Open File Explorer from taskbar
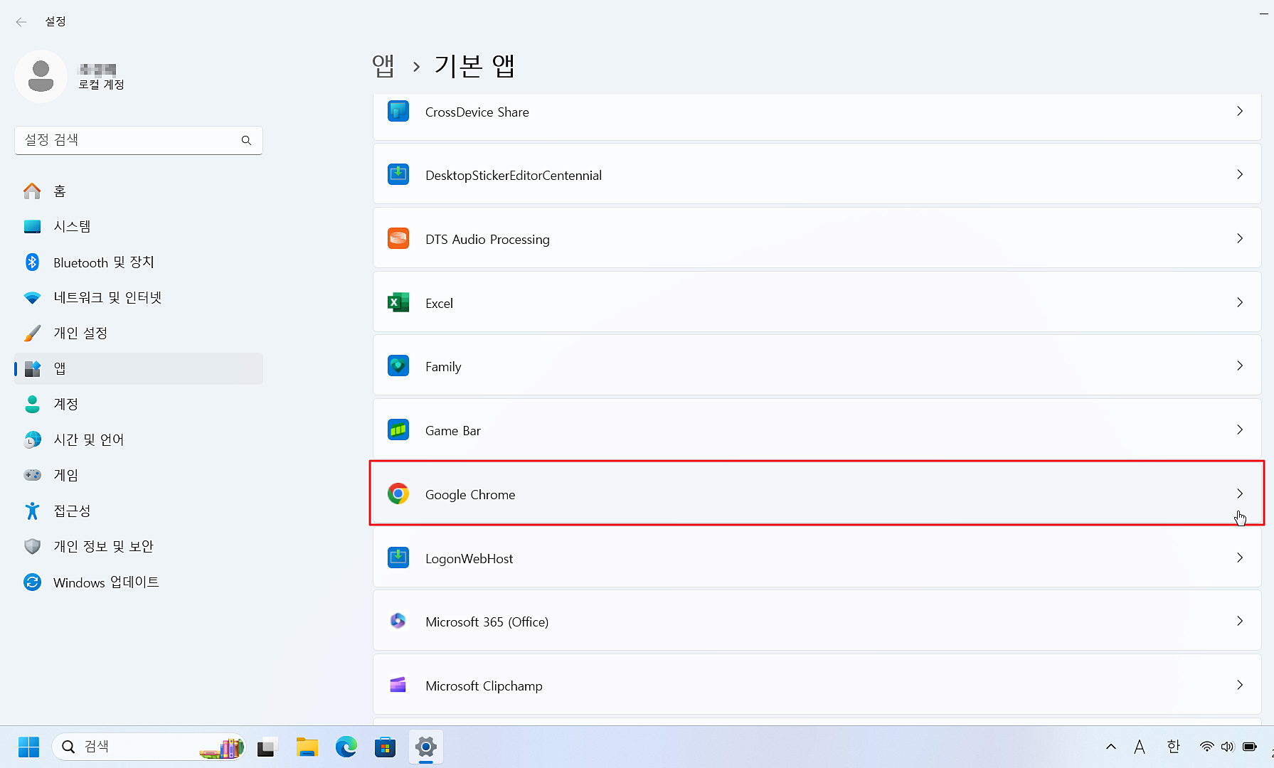This screenshot has width=1274, height=768. [307, 747]
